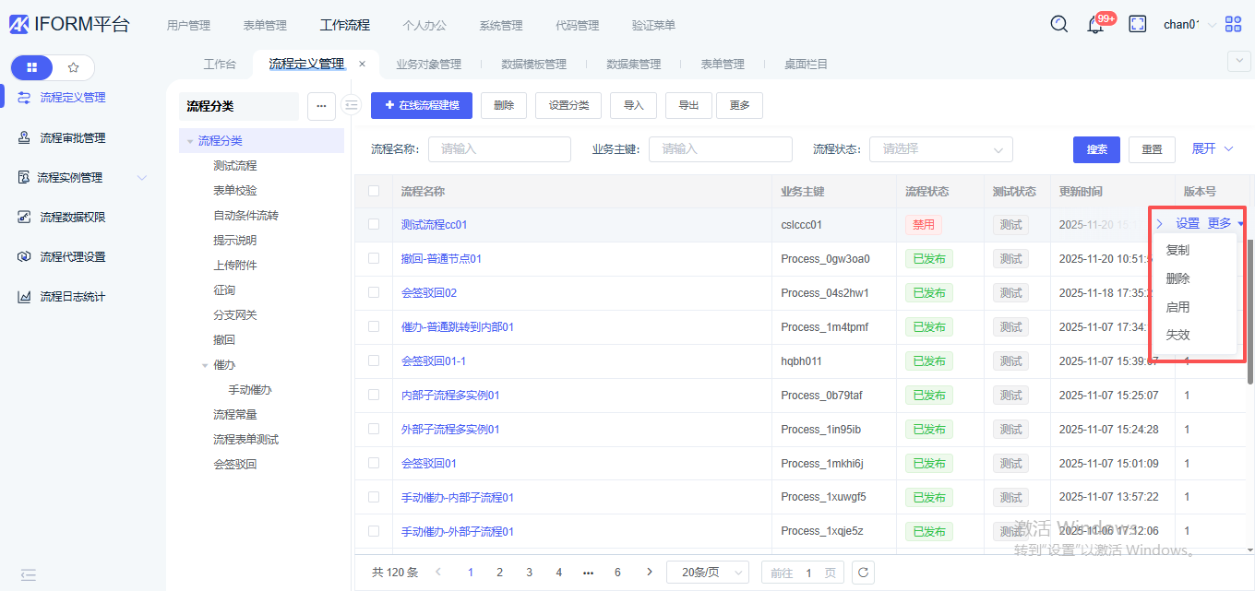Open the app grid icon at top right
1255x591 pixels.
click(1233, 25)
